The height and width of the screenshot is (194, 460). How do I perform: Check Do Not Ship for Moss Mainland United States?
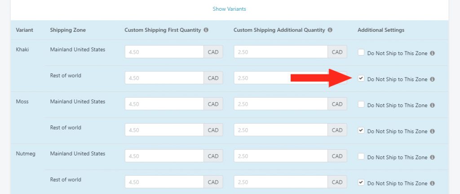coord(361,104)
